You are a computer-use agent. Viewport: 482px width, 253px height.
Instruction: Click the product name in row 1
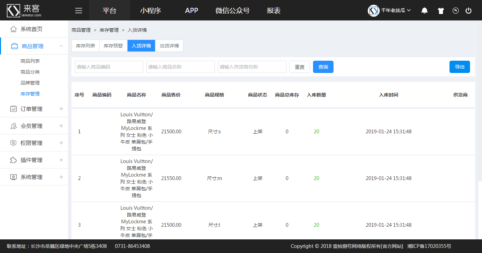(136, 132)
